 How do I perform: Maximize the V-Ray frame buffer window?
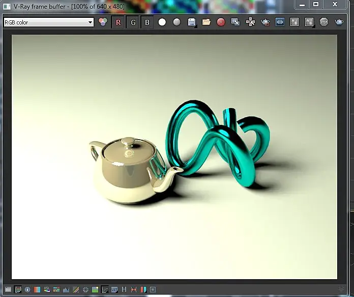316,5
